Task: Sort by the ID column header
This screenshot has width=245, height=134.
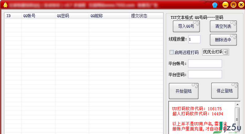Action: click(x=13, y=16)
